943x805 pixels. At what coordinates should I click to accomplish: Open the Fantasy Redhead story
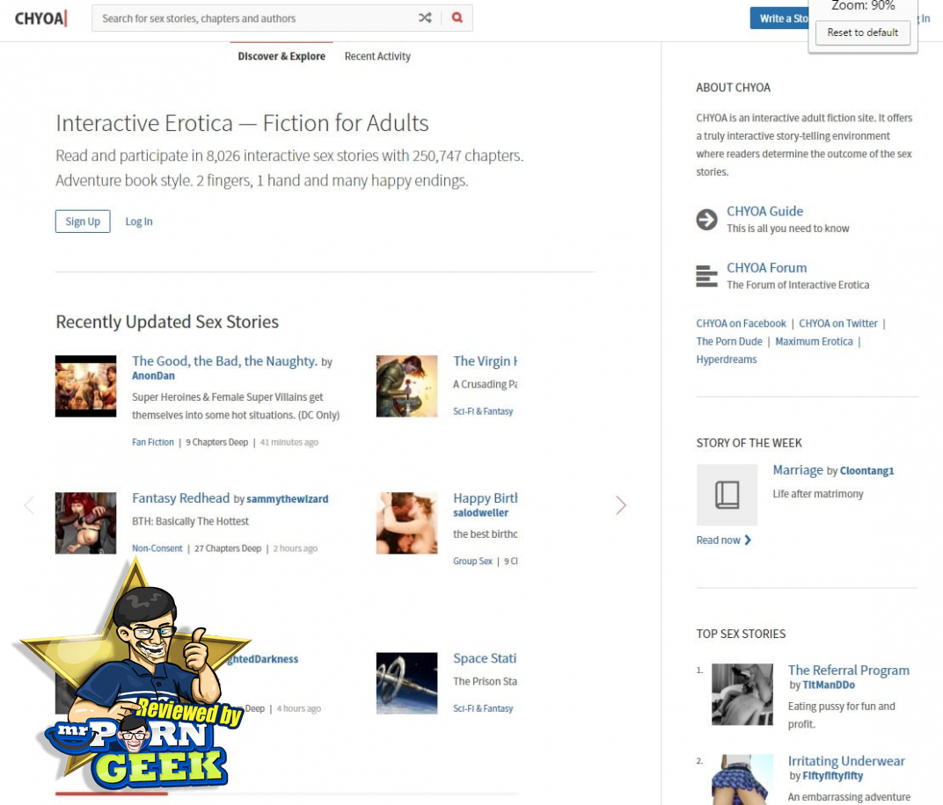click(180, 498)
